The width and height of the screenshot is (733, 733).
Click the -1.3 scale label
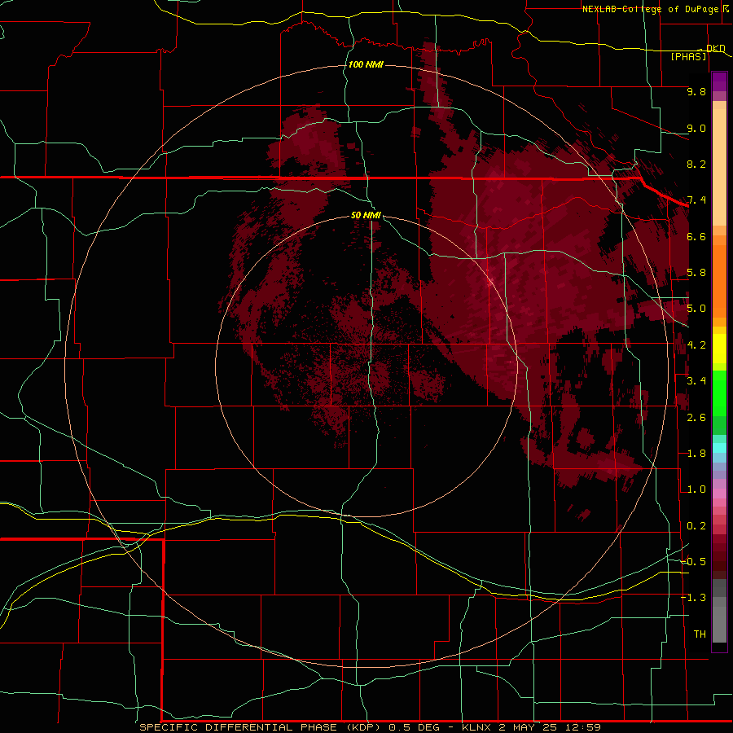[x=693, y=598]
